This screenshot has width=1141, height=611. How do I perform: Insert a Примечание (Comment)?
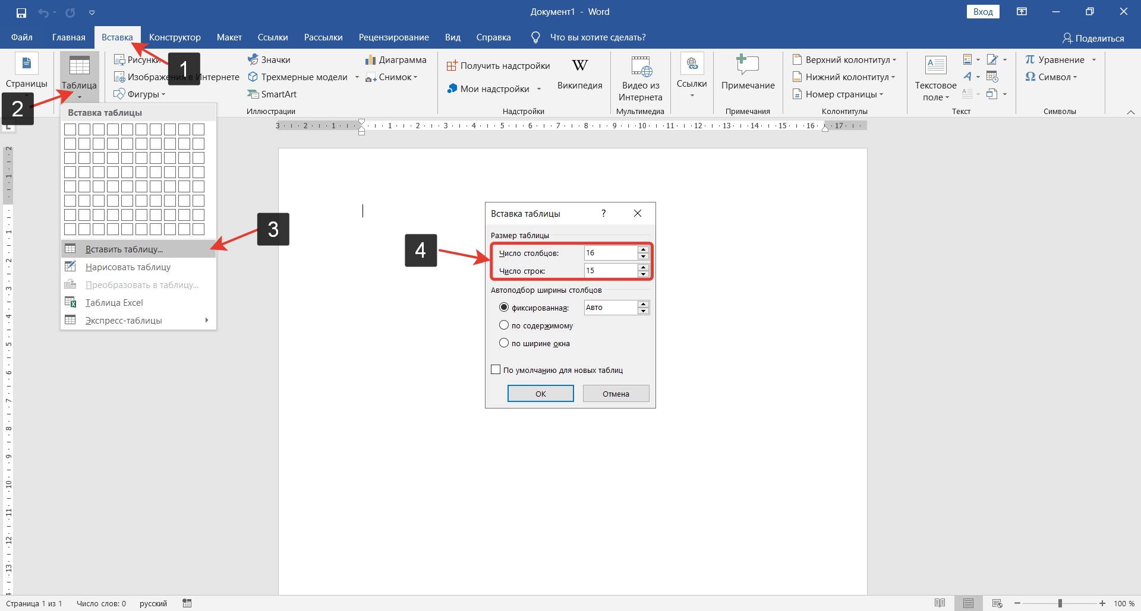coord(748,72)
